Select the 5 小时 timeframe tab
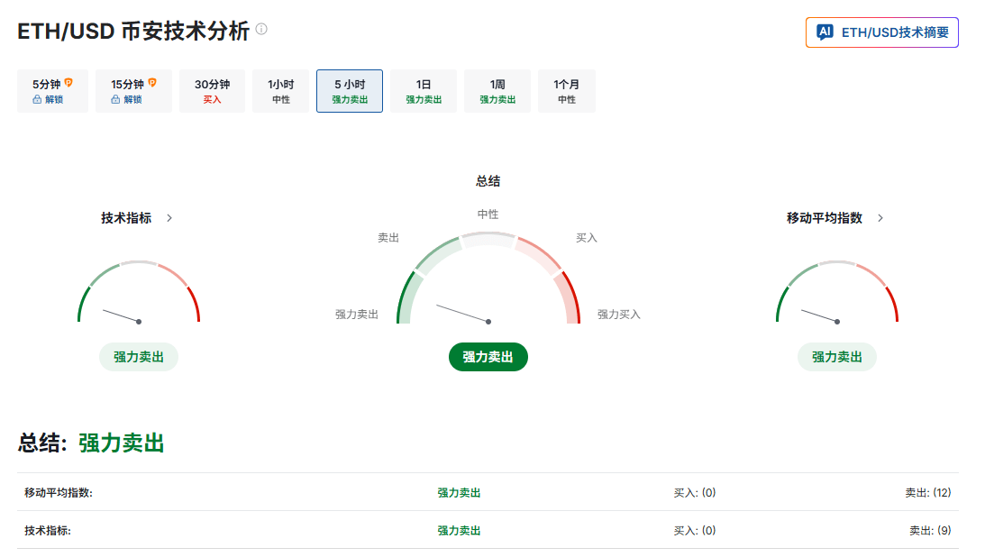The height and width of the screenshot is (557, 985). point(350,91)
